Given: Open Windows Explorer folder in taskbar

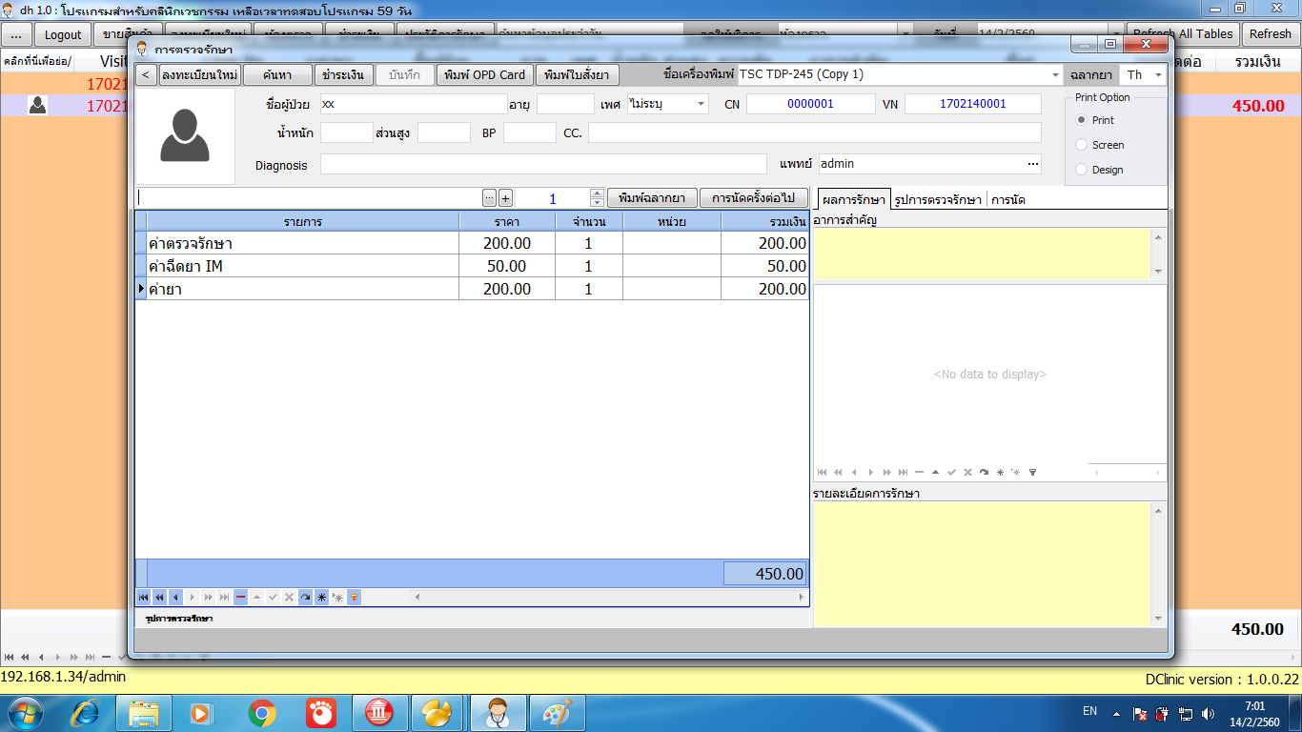Looking at the screenshot, I should pos(144,712).
